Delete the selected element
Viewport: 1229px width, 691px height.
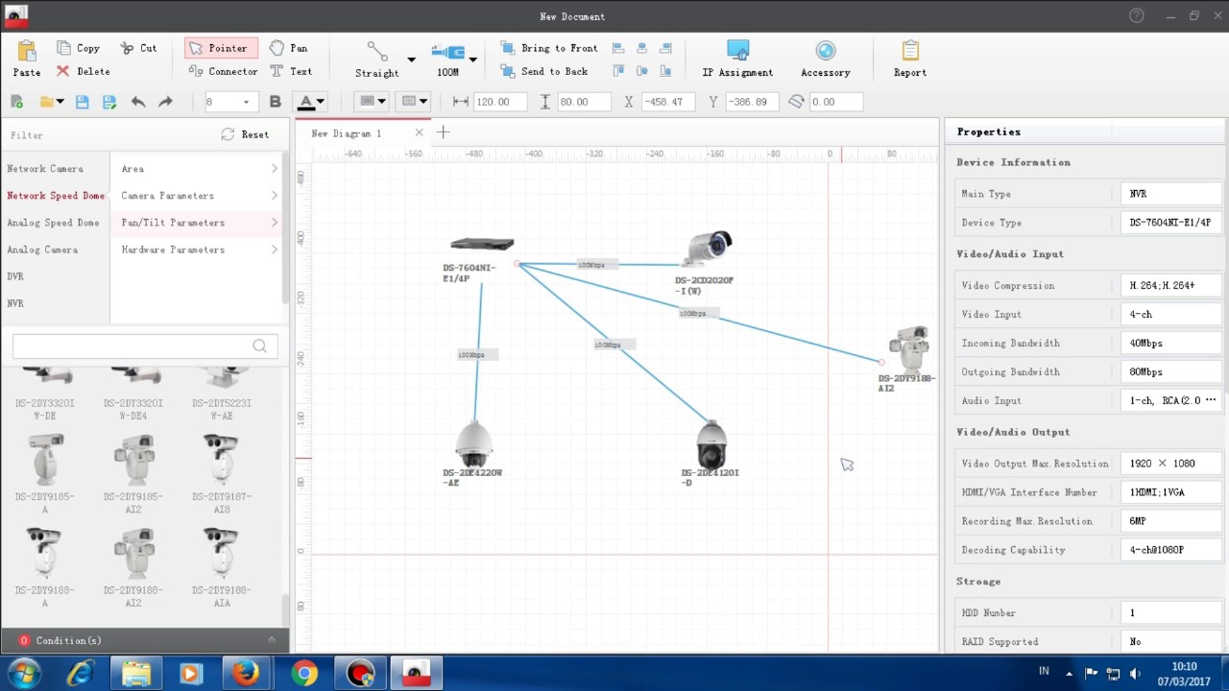[x=83, y=71]
